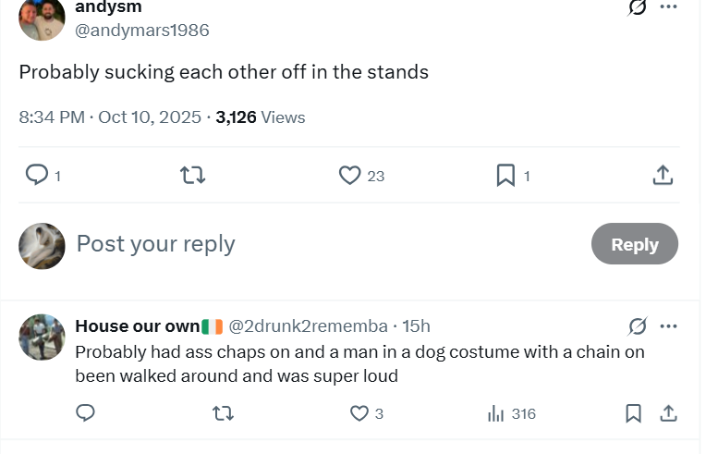The image size is (706, 454).
Task: Open andysm's profile picture
Action: click(43, 18)
